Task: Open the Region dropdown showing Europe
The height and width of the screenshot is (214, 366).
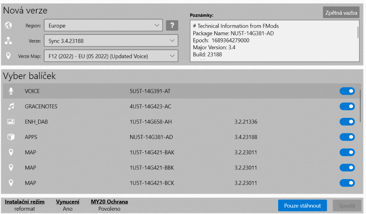Action: coord(103,26)
